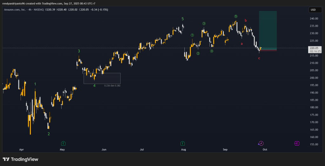
Task: Click the purple lightning event icon near Oct
Action: pyautogui.click(x=261, y=144)
